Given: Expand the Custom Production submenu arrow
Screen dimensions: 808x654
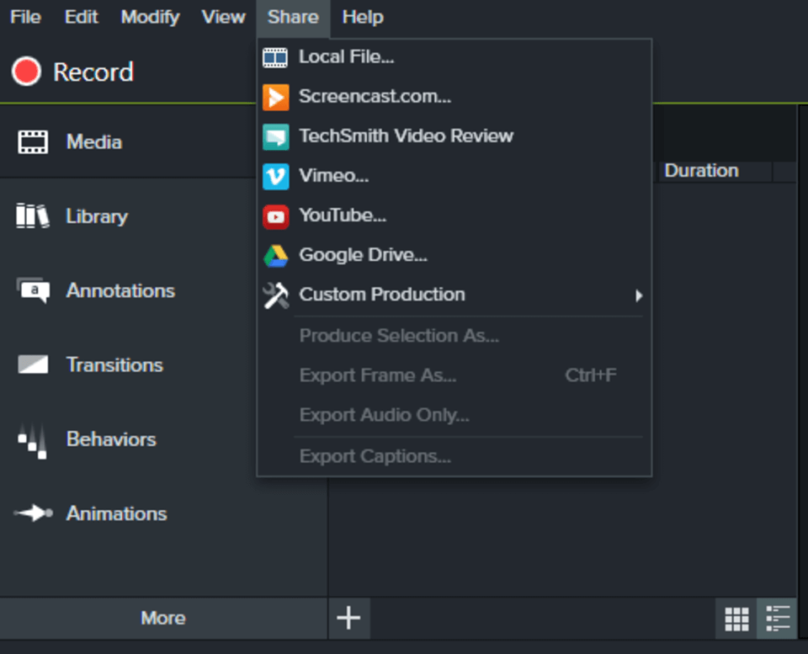Looking at the screenshot, I should 639,295.
